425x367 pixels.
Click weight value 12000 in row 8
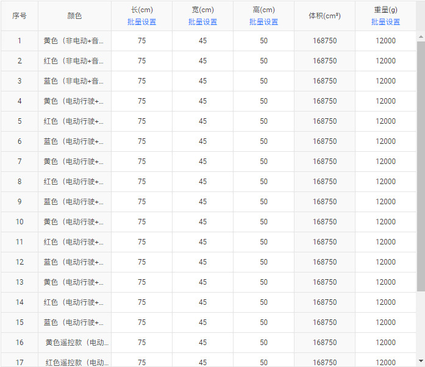coord(385,182)
